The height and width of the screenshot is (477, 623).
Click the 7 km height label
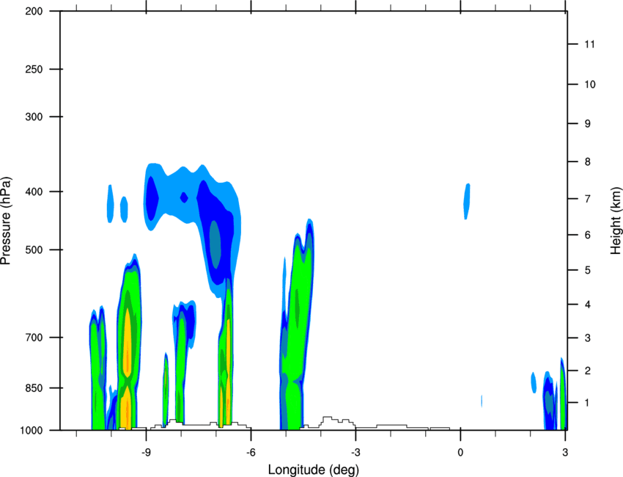point(588,199)
